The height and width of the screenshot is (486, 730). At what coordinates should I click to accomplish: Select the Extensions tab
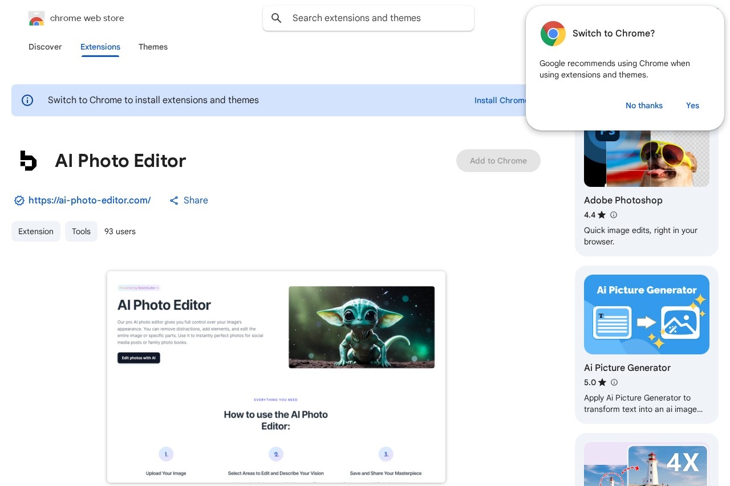tap(100, 47)
